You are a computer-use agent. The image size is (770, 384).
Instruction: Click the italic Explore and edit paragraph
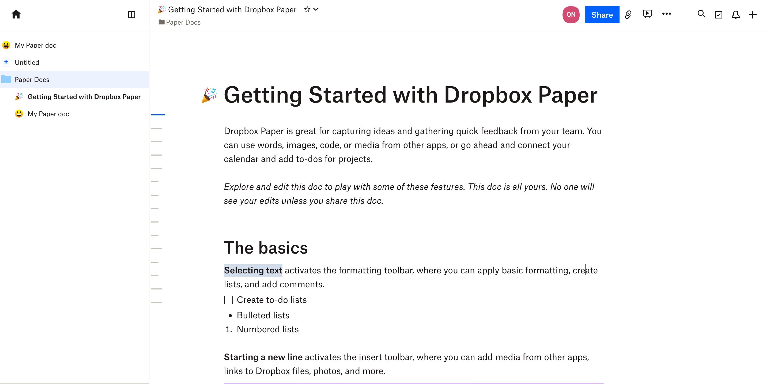(x=409, y=194)
